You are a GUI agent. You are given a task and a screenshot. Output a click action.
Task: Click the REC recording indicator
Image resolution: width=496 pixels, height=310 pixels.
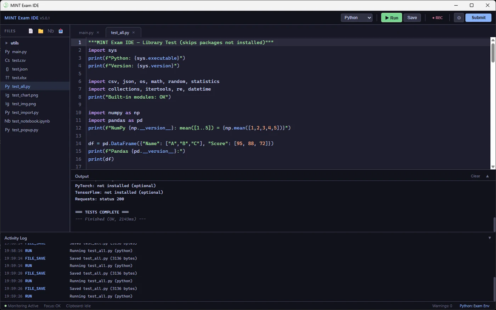pos(438,18)
